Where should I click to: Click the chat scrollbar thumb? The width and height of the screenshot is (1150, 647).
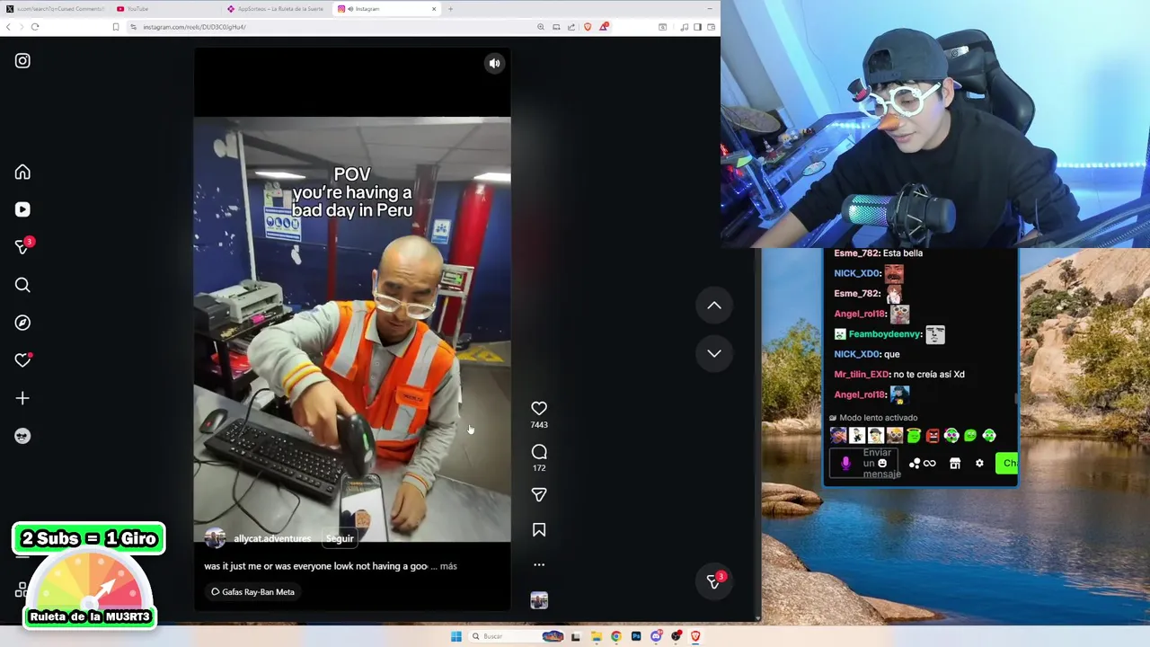tap(1017, 398)
